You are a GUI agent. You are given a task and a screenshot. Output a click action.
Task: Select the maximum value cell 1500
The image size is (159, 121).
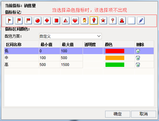click(71, 65)
